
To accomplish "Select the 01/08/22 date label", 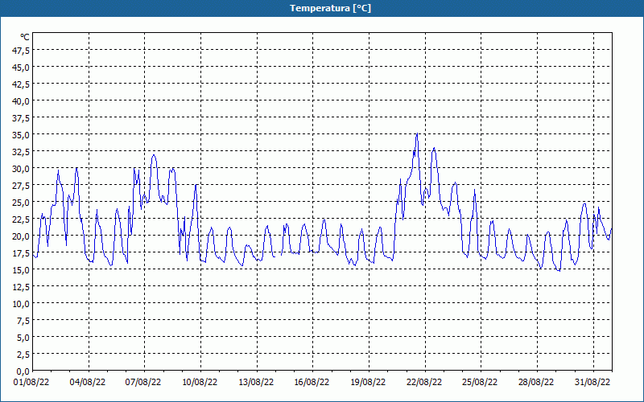I will [x=31, y=383].
